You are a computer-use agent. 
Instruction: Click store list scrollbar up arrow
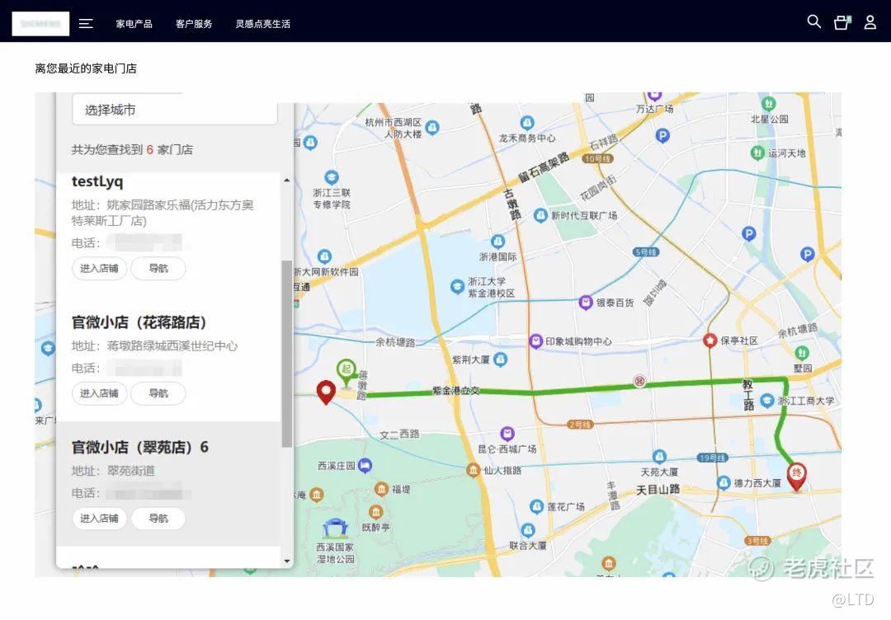tap(286, 180)
